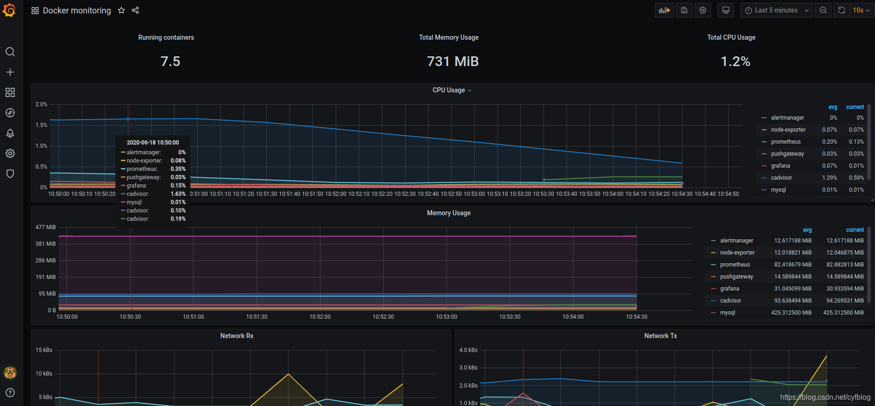The width and height of the screenshot is (875, 406).
Task: Open the Docker monitoring dashboard title
Action: pyautogui.click(x=77, y=10)
